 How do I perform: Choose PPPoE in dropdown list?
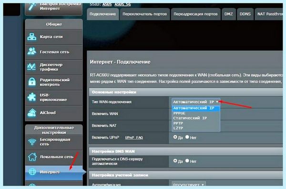click(196, 113)
